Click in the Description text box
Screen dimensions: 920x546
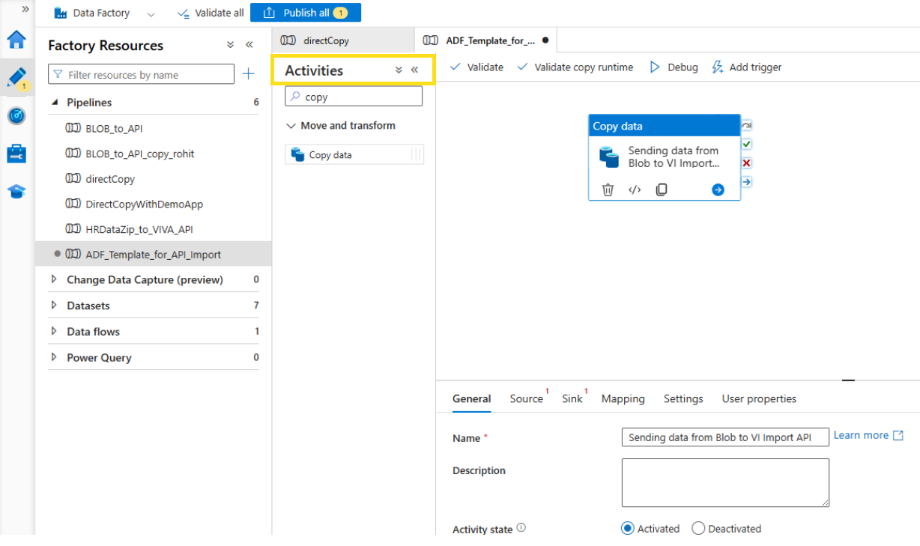pos(724,482)
